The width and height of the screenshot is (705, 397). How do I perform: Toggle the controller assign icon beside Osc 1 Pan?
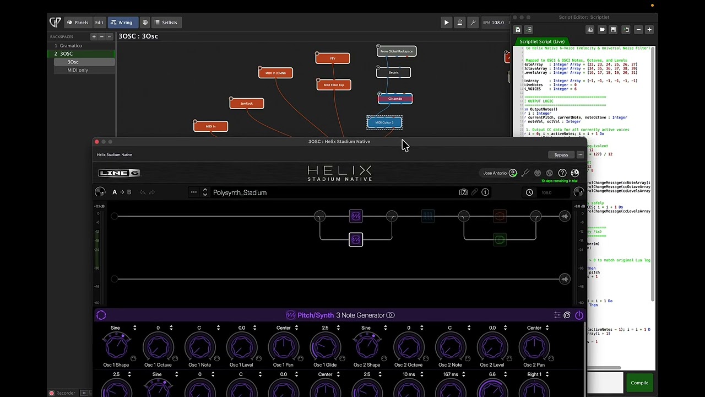[301, 358]
